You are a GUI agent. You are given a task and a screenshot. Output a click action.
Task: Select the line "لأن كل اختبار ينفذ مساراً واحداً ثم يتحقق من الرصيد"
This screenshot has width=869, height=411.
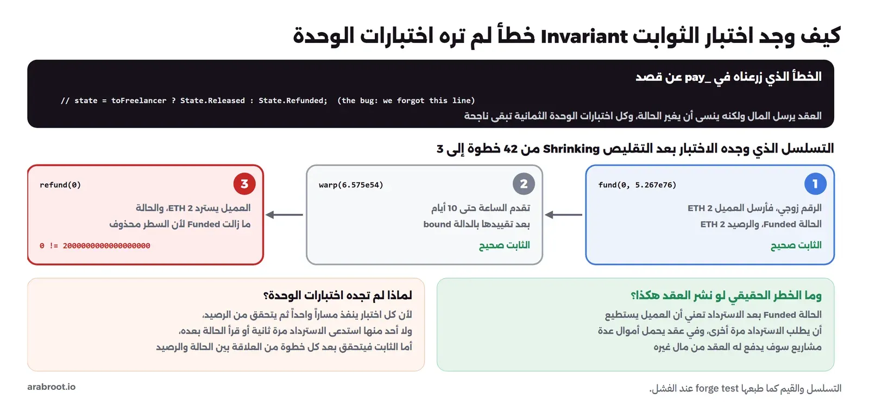307,315
